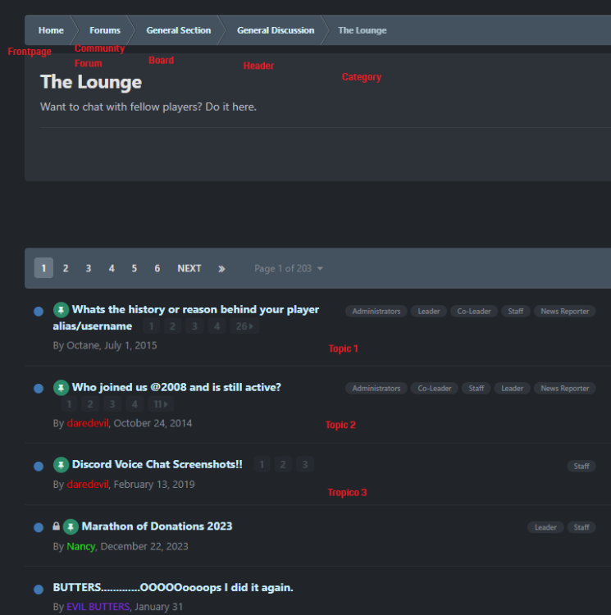Click The Lounge breadcrumb item
This screenshot has width=611, height=615.
coord(362,30)
